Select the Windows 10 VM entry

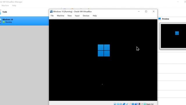click(24, 21)
